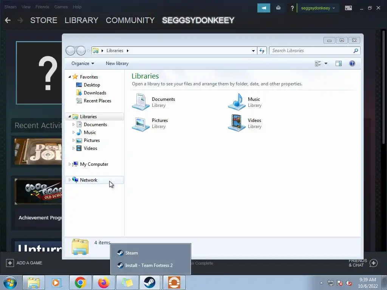Click Steam back arrow
The image size is (387, 290).
pyautogui.click(x=8, y=20)
